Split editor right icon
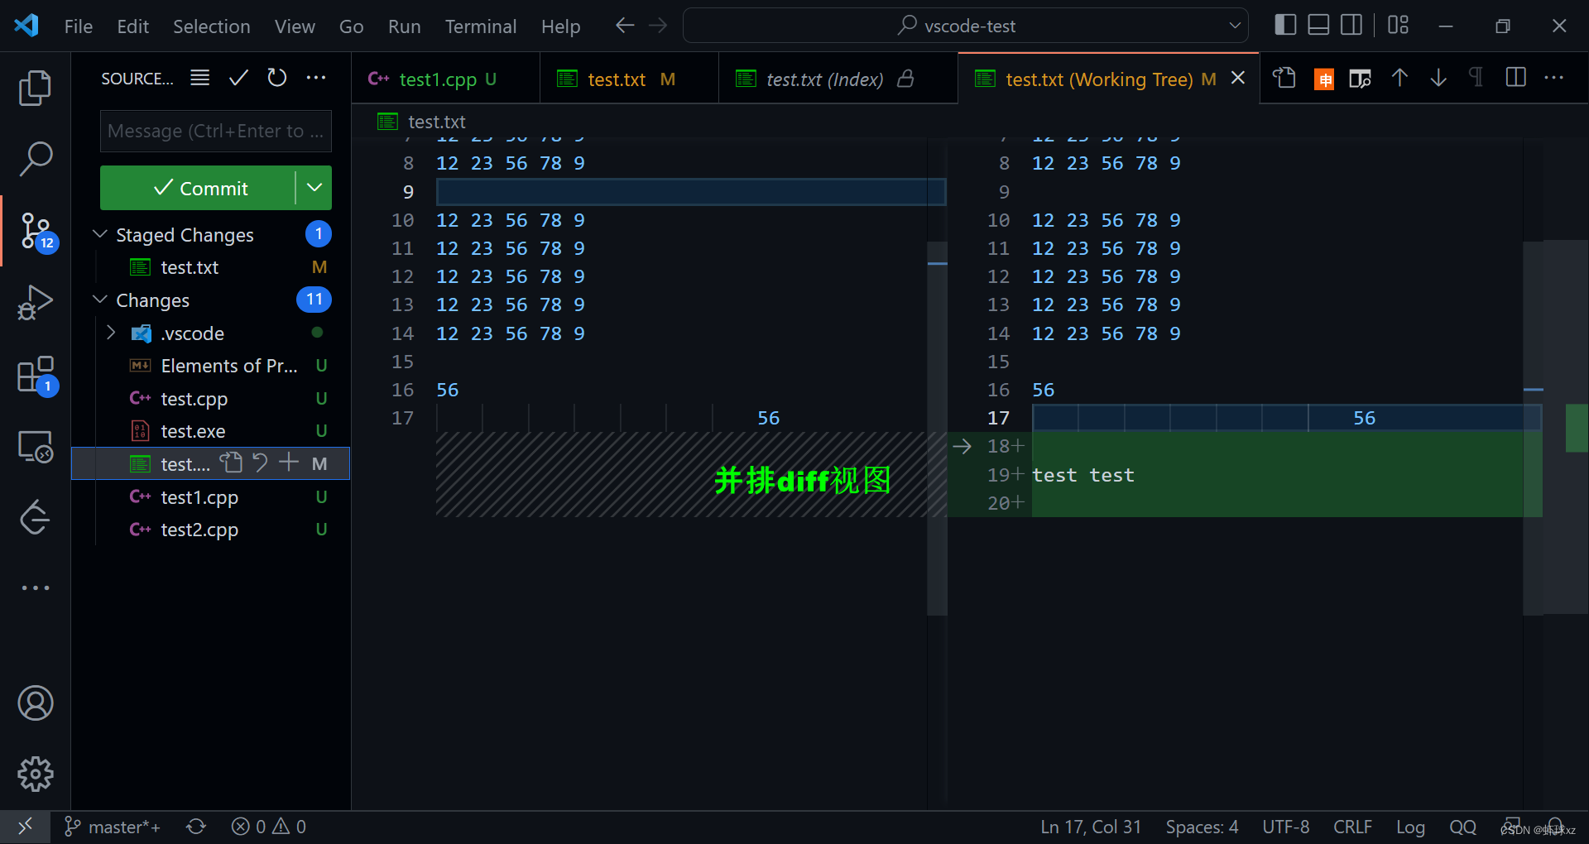1589x844 pixels. [1516, 78]
